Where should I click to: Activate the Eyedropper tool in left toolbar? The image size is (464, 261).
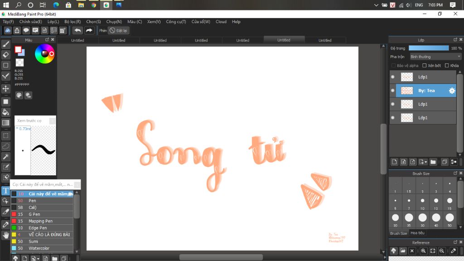tap(5, 224)
